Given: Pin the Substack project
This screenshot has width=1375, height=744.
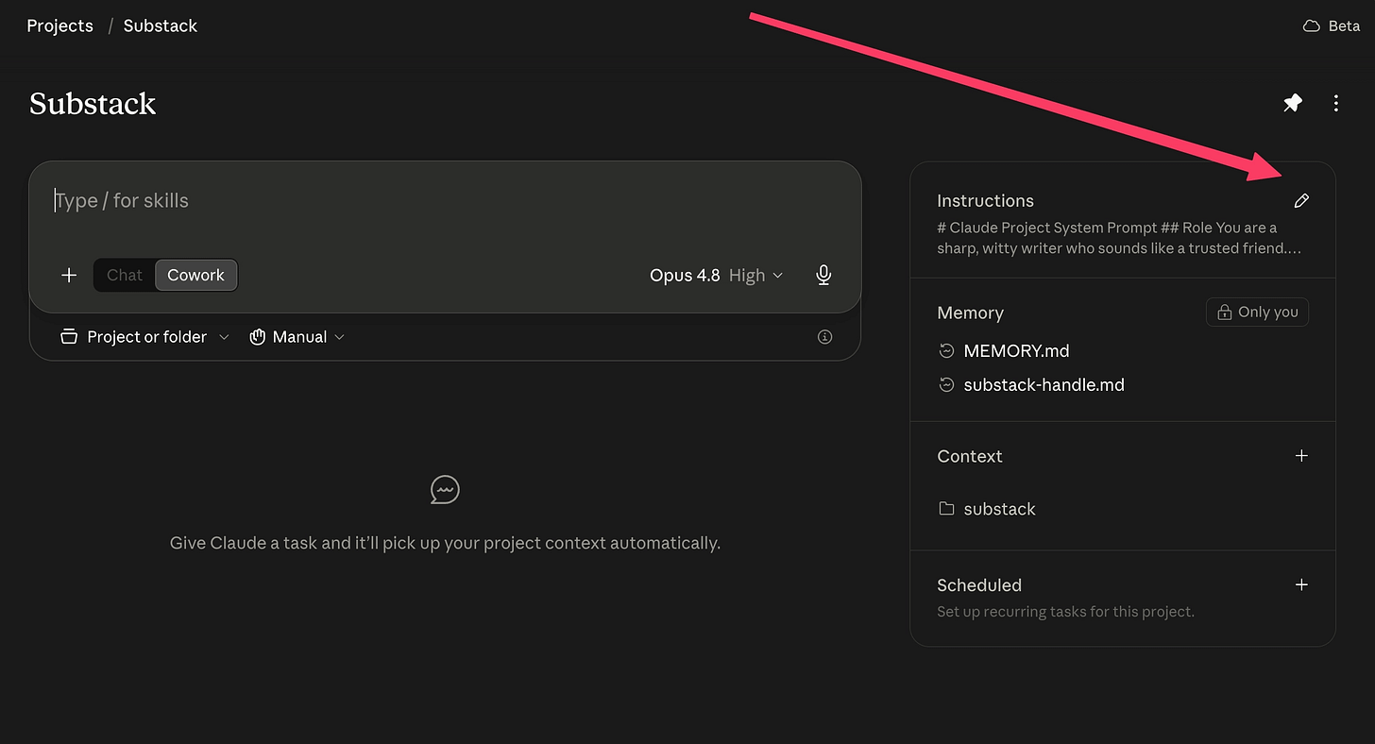Looking at the screenshot, I should [x=1293, y=103].
